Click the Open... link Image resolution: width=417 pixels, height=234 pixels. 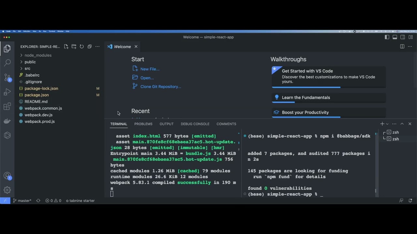147,78
